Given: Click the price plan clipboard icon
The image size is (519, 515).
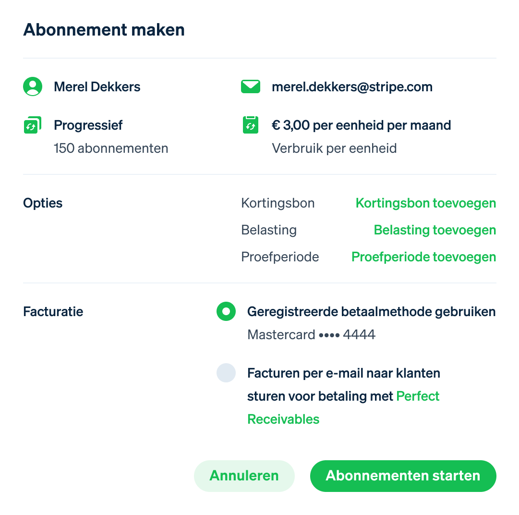Looking at the screenshot, I should 251,125.
